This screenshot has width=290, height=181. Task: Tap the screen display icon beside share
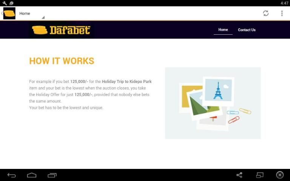click(x=259, y=175)
